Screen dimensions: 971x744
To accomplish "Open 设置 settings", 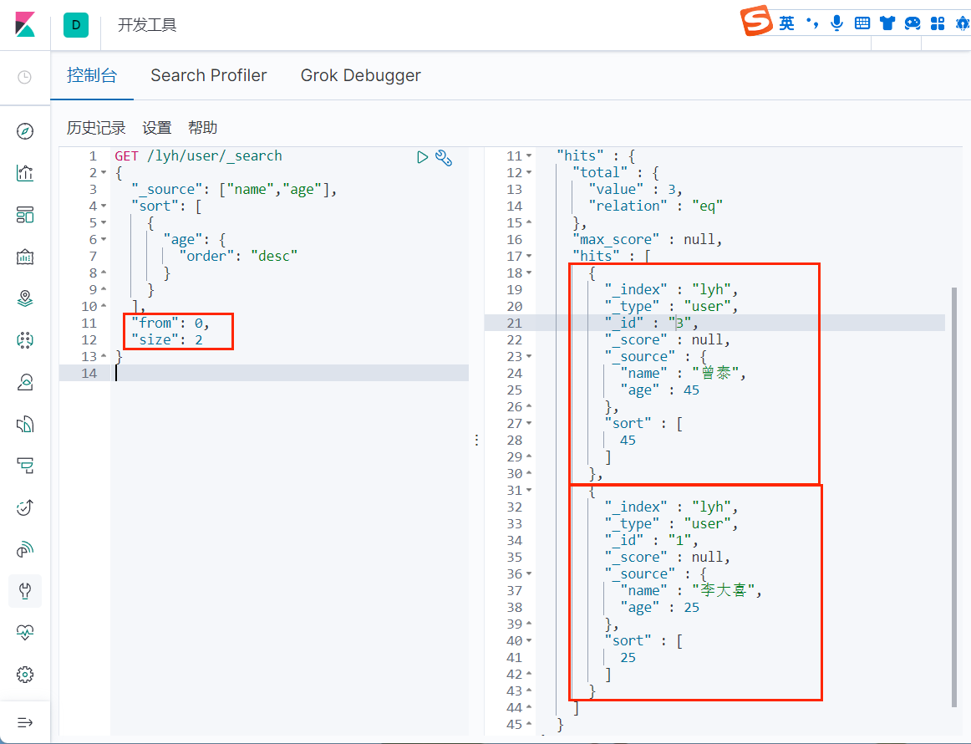I will click(156, 128).
